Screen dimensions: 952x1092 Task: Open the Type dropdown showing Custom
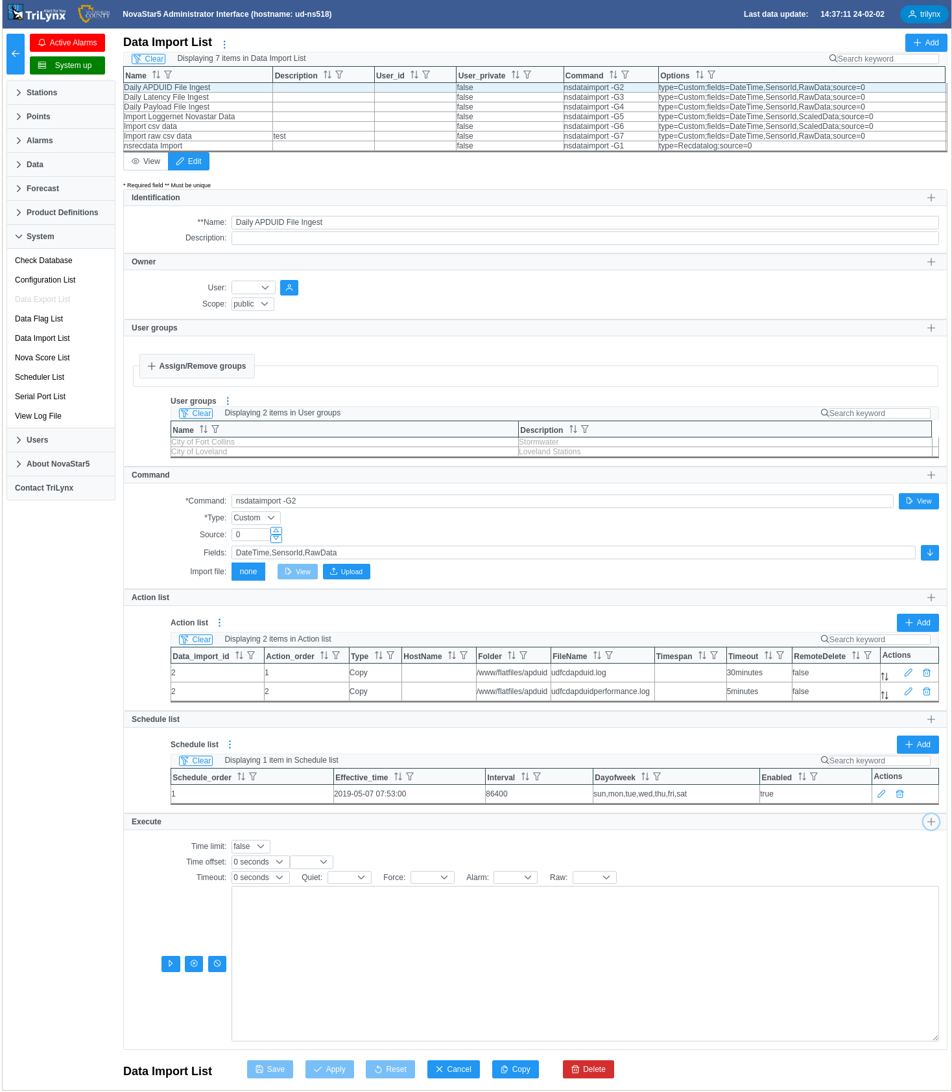coord(256,518)
